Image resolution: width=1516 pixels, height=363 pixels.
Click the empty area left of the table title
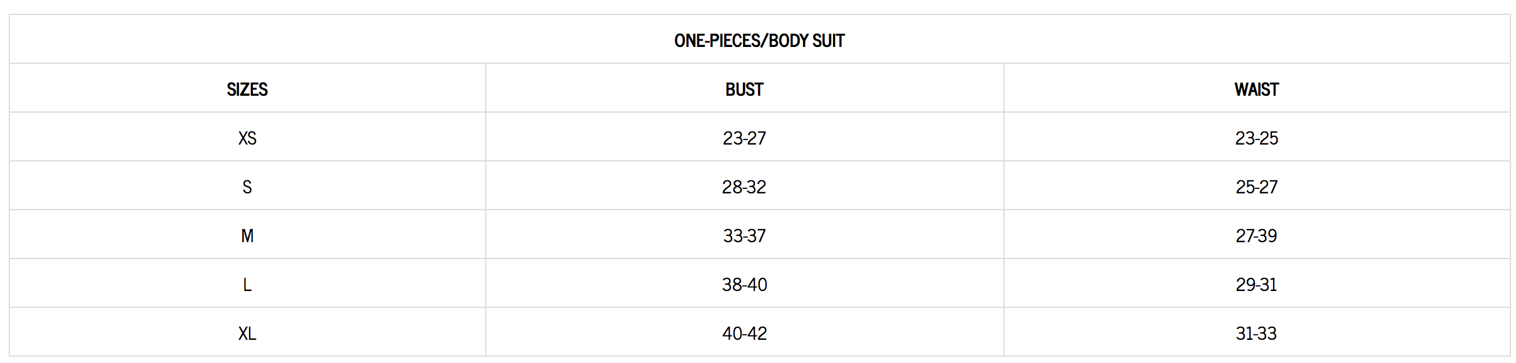(x=313, y=39)
